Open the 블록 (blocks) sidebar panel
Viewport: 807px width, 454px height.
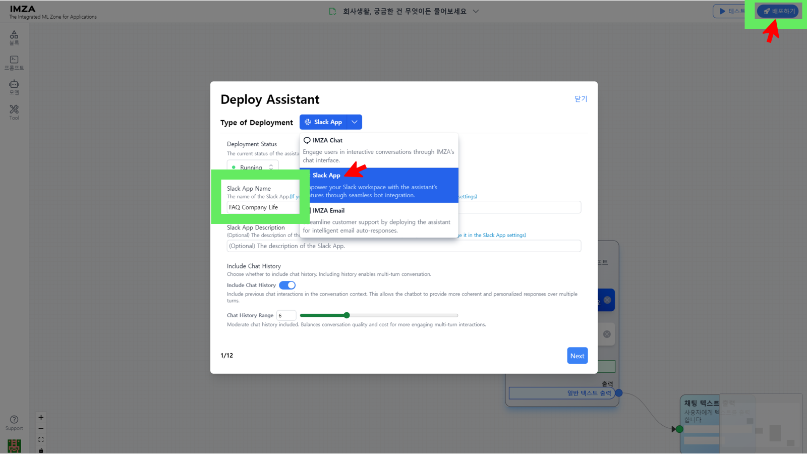click(x=14, y=38)
